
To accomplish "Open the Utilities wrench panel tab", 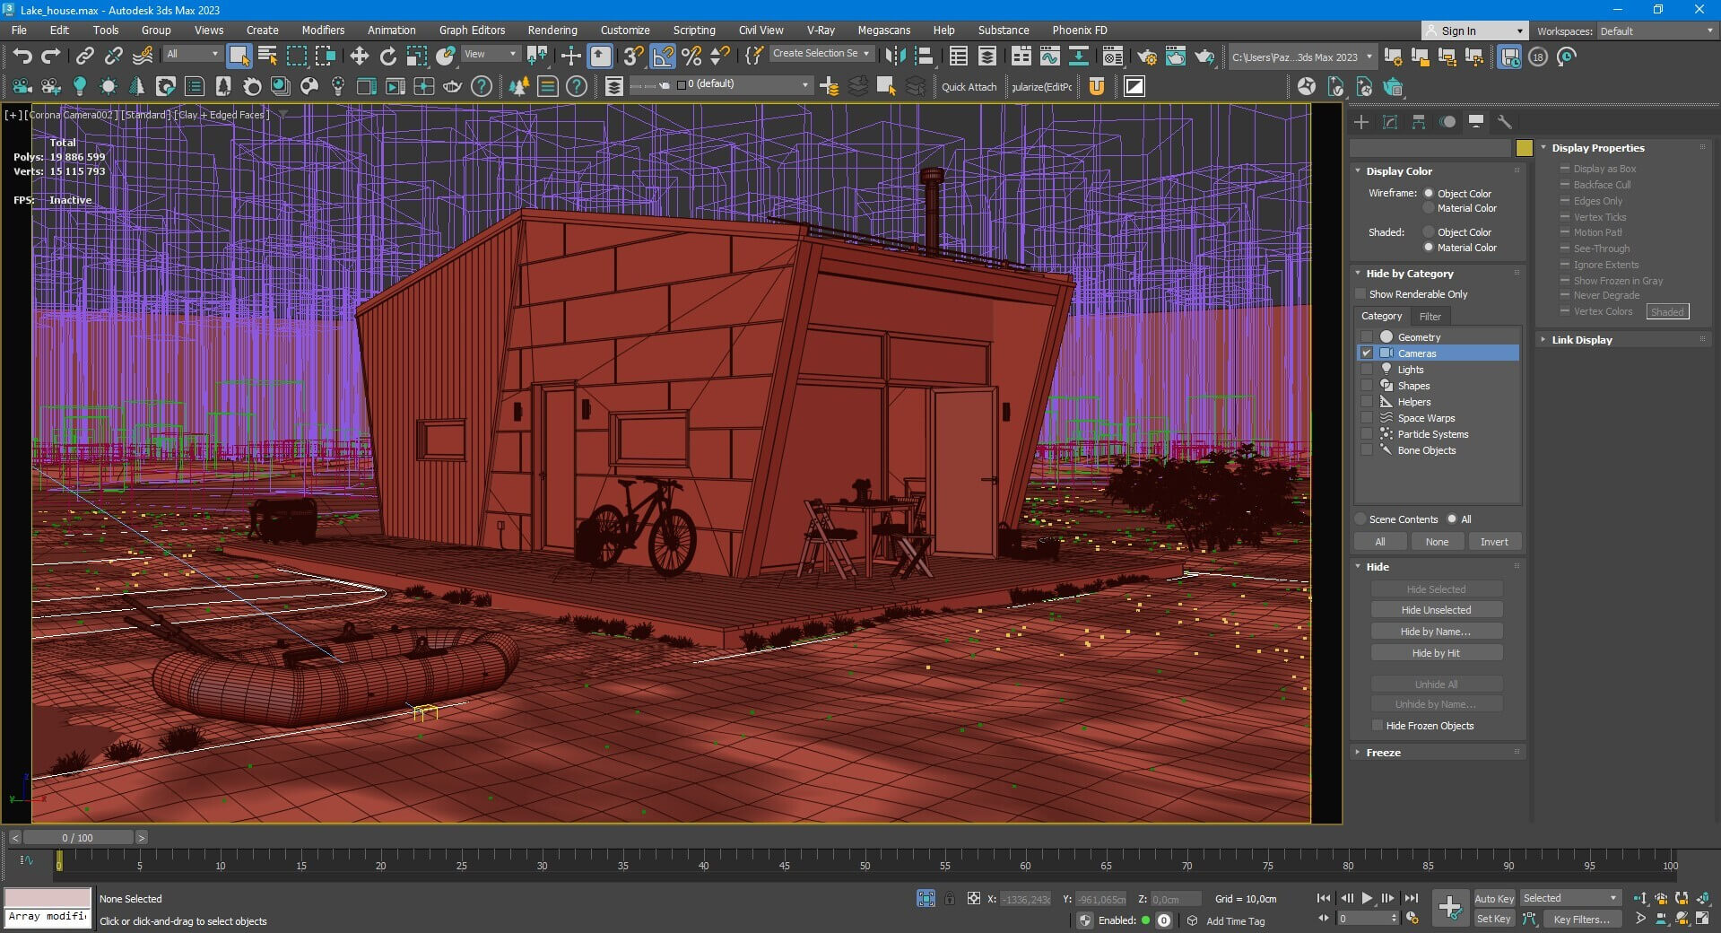I will pos(1505,122).
